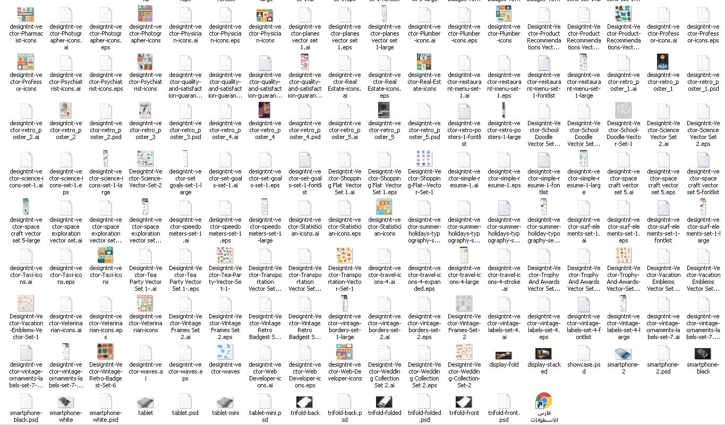725x425 pixels.
Task: Click the retro_poster_1.psd file icon
Action: click(x=703, y=63)
